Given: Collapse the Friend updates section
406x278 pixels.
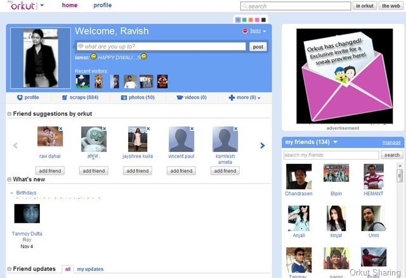Looking at the screenshot, I should coord(10,269).
